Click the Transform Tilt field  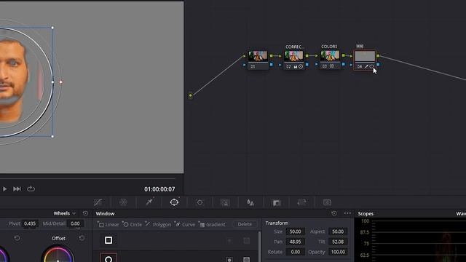[x=338, y=242]
